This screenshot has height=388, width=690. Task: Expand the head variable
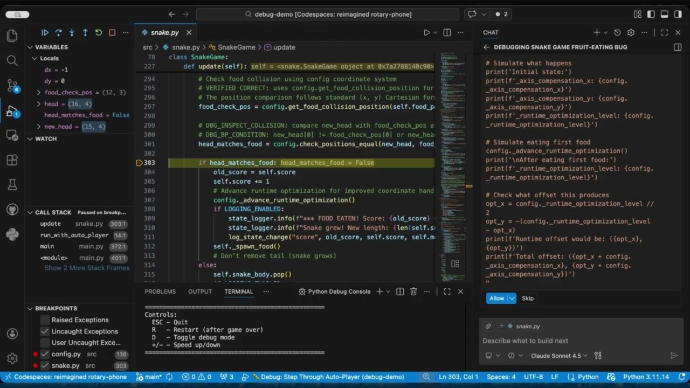tap(39, 104)
